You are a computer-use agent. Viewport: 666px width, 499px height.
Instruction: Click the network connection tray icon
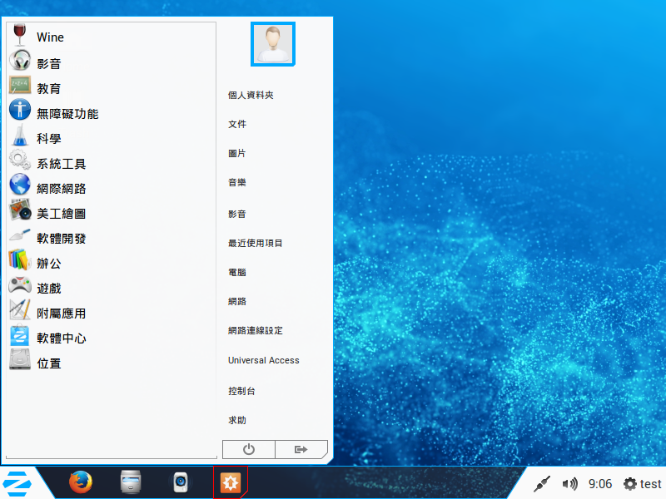[542, 484]
